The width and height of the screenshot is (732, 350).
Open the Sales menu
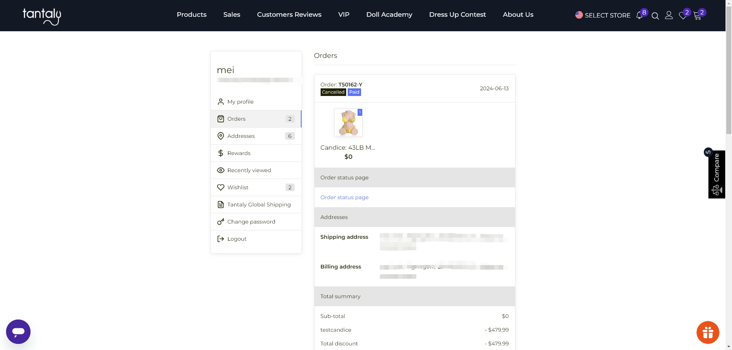point(232,14)
